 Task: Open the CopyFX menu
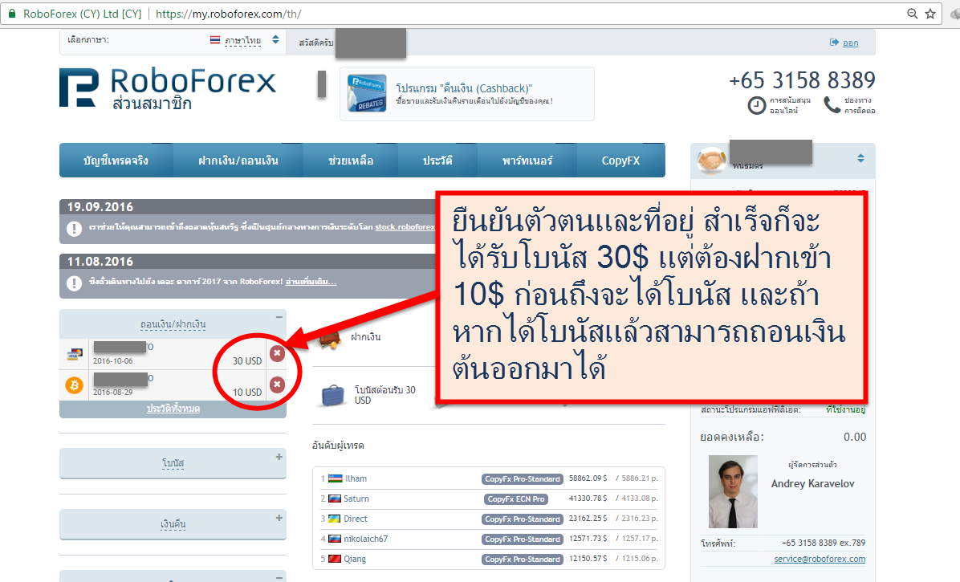620,161
